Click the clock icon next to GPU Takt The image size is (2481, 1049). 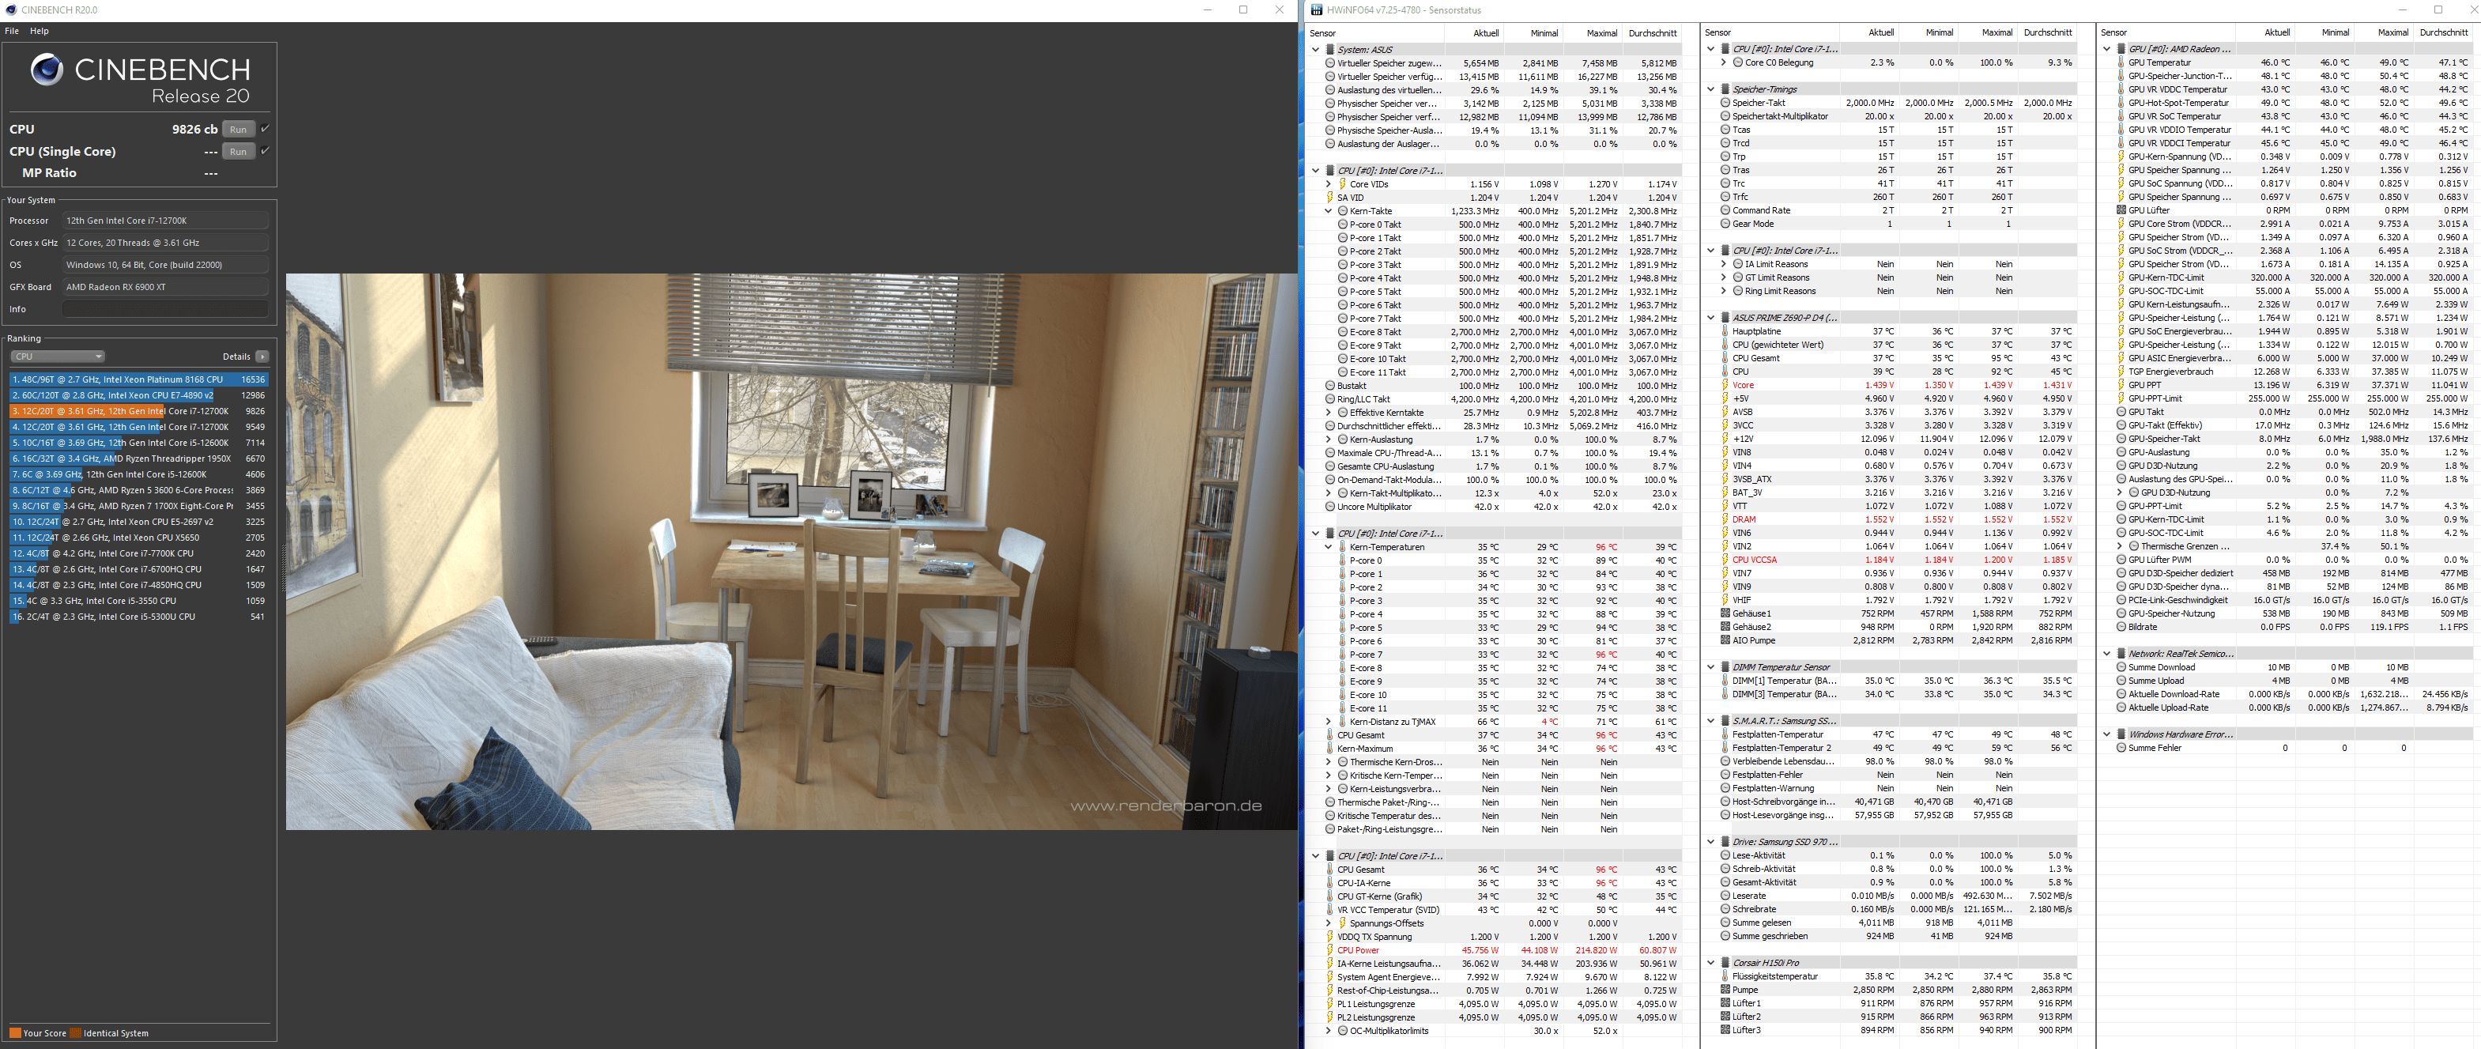2121,413
